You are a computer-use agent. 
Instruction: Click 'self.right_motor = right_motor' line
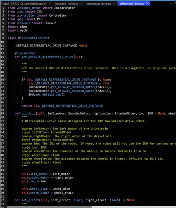47,177
